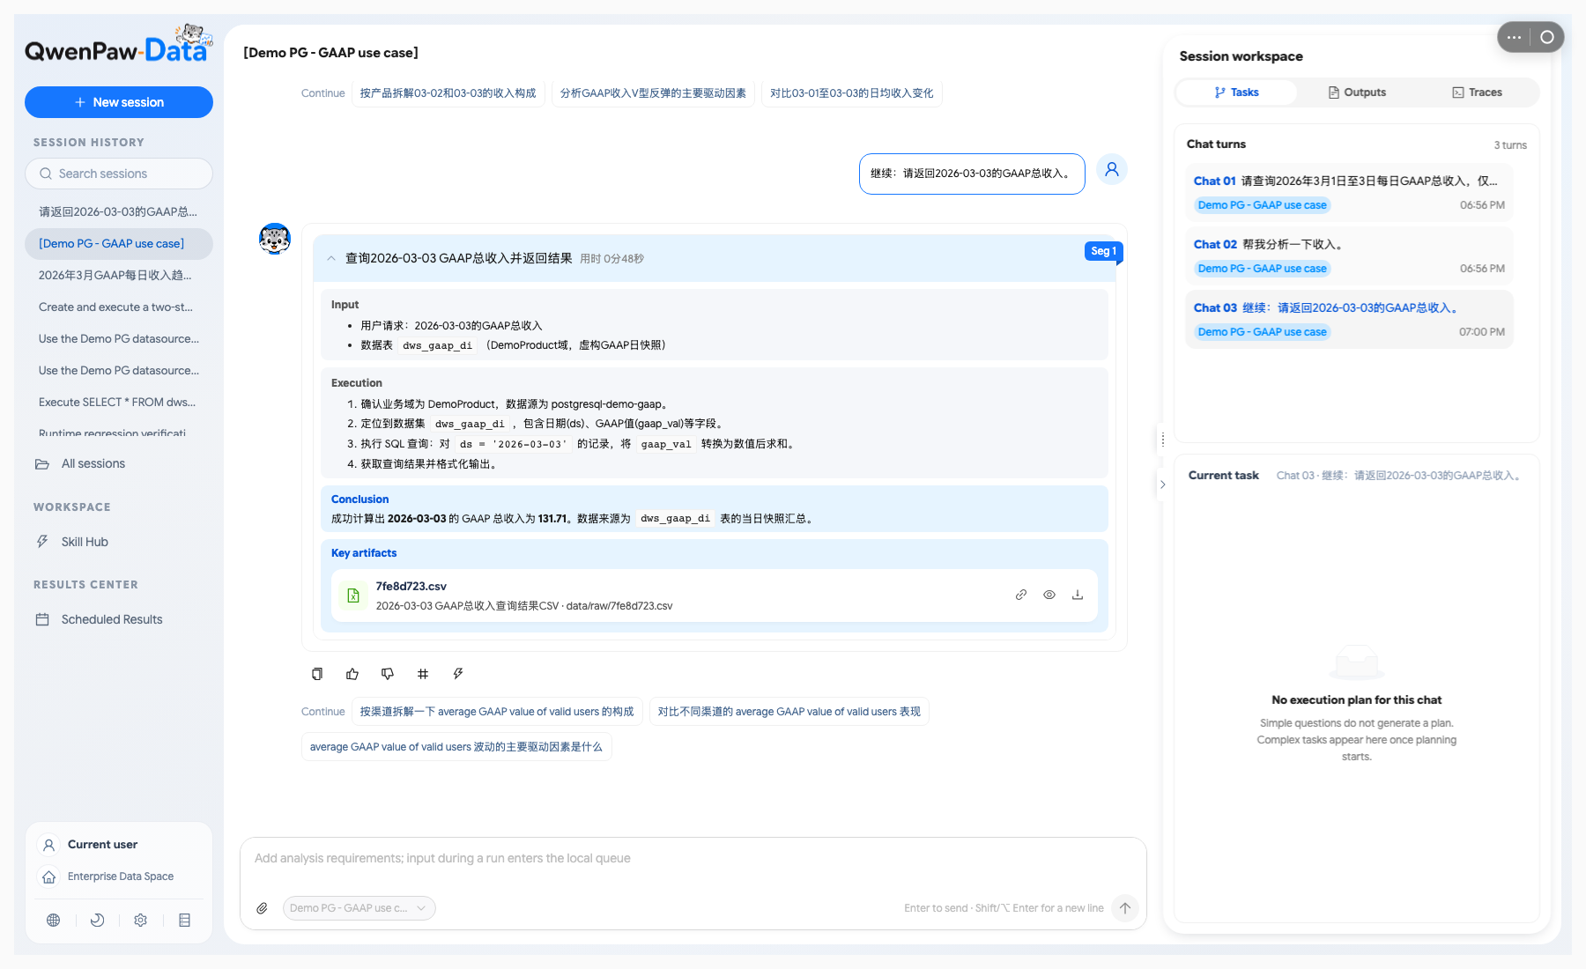Give the response a thumbs up
The image size is (1586, 969).
coord(352,674)
